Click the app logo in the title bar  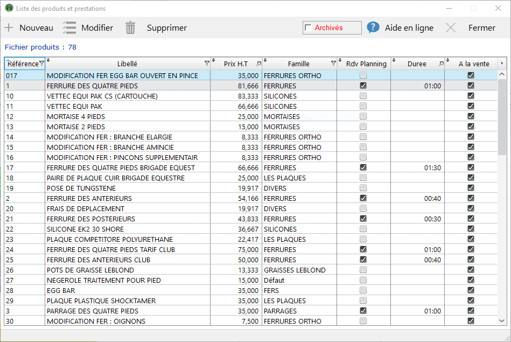coord(9,8)
